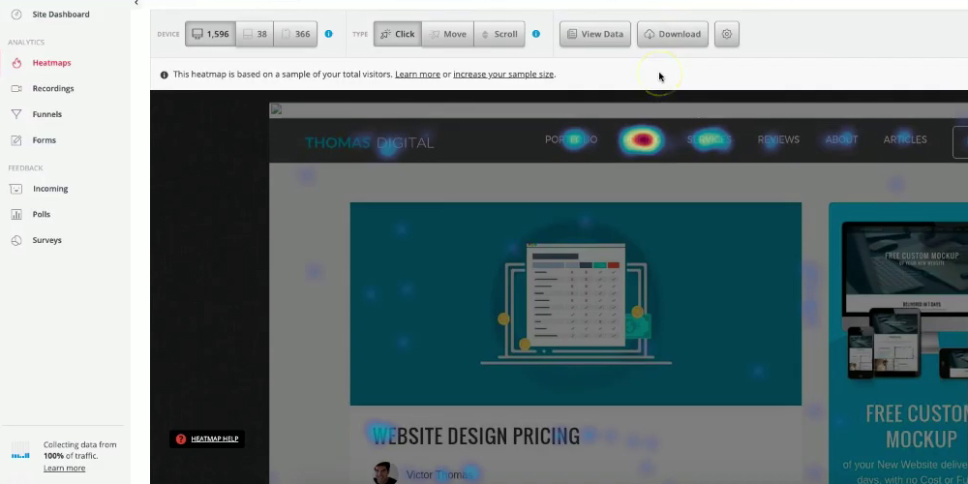
Task: Click the Articles nav item in the heatmap
Action: coord(905,139)
